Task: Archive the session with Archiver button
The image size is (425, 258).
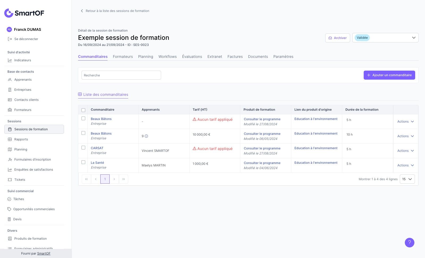Action: coord(337,38)
